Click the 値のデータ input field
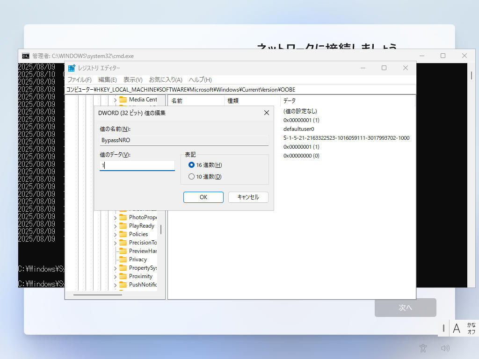 point(137,165)
